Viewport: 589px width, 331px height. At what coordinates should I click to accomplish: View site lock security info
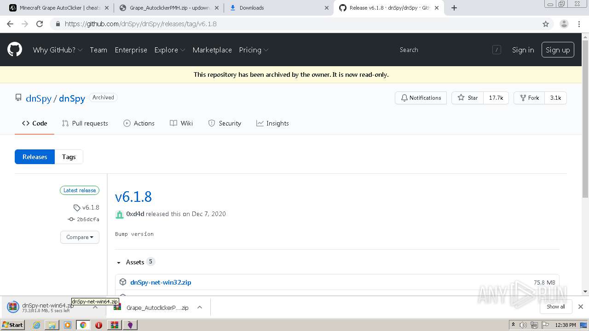point(58,24)
